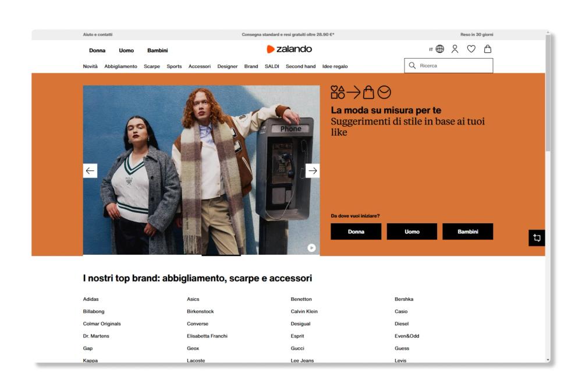Click the black Donna button in banner
The width and height of the screenshot is (582, 392).
click(x=356, y=231)
